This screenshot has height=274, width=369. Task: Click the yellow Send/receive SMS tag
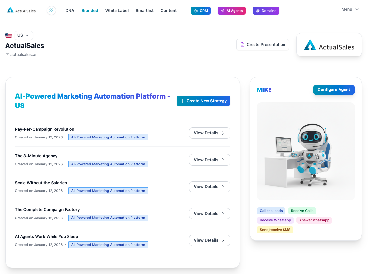click(275, 230)
